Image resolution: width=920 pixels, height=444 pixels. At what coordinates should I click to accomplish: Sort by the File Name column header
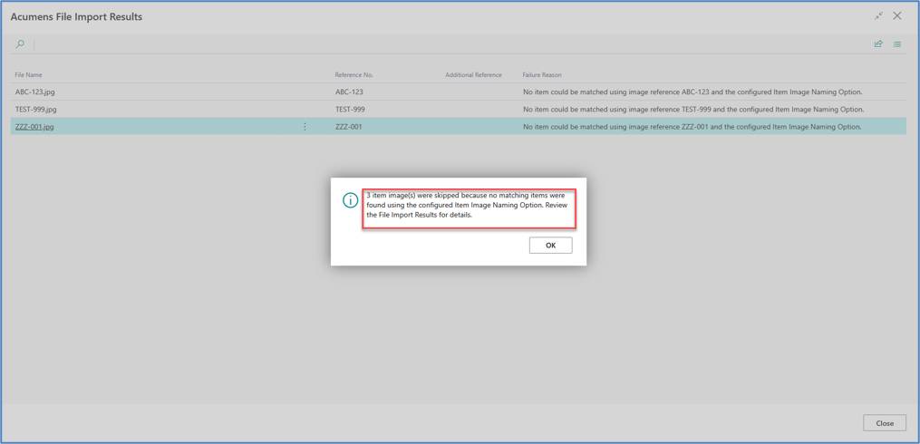point(29,75)
